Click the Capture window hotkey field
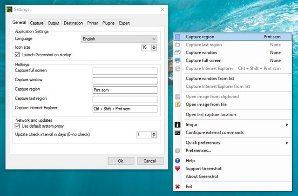The width and height of the screenshot is (298, 196). (125, 80)
